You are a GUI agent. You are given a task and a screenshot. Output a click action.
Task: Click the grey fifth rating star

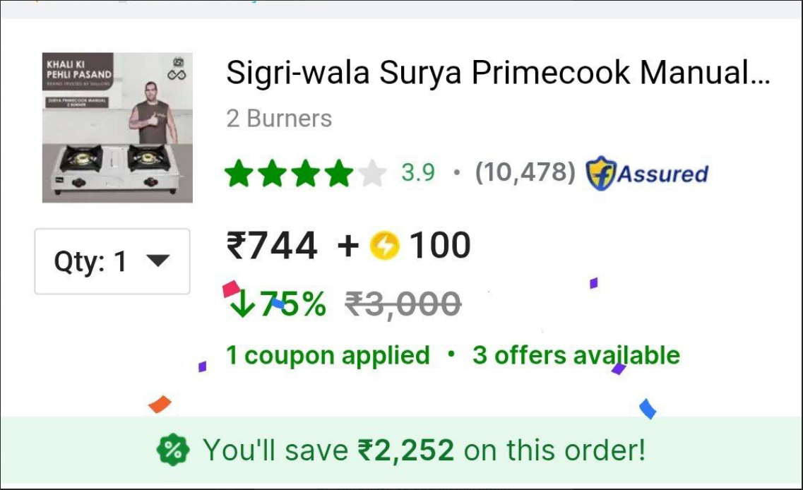point(372,173)
